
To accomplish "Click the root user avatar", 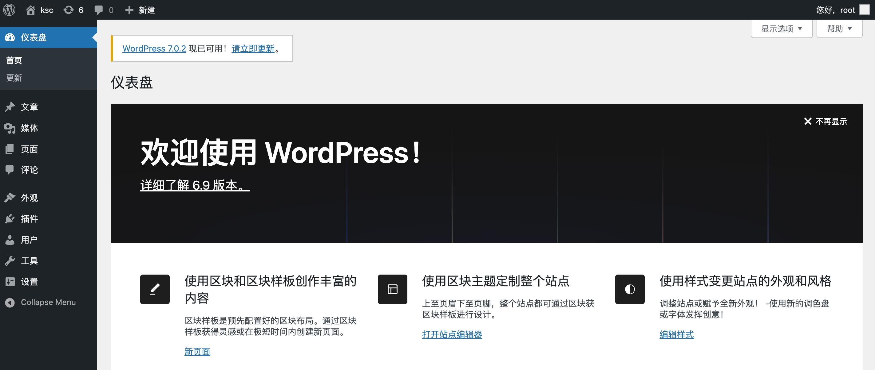I will (x=864, y=10).
